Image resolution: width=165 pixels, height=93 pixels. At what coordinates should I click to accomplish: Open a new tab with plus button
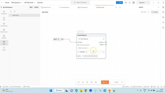point(116,7)
